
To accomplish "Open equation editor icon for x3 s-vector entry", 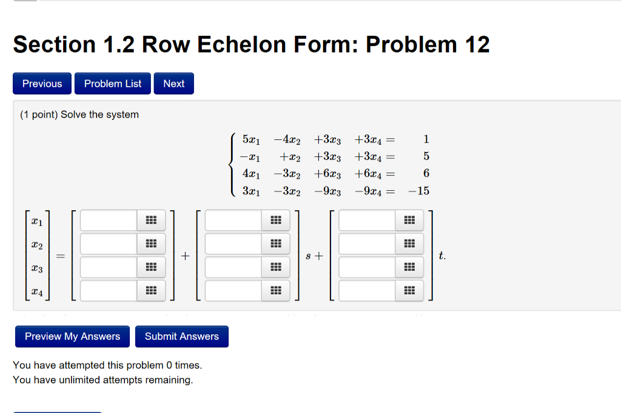I will [276, 267].
